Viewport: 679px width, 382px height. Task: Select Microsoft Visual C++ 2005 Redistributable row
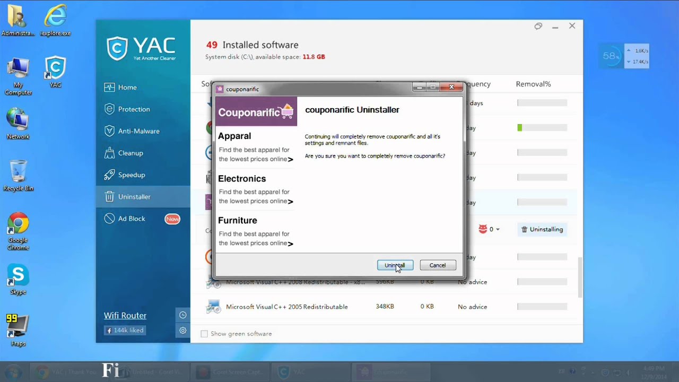point(387,307)
